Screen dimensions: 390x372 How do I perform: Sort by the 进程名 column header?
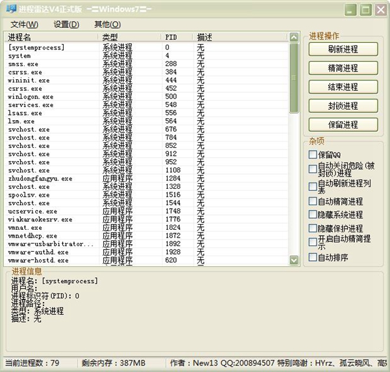(x=51, y=37)
